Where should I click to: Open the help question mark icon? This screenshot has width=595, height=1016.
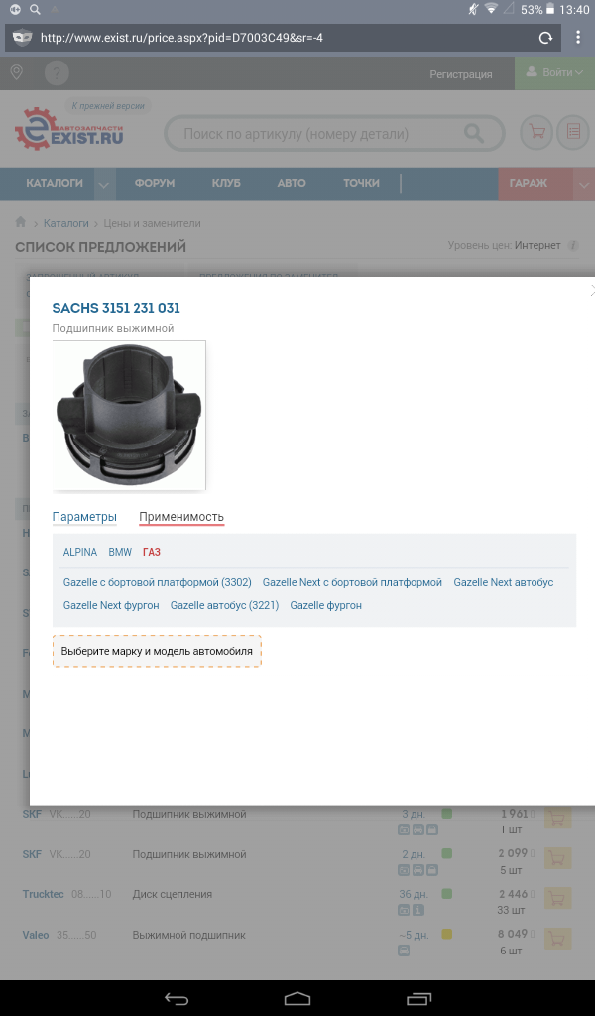[x=57, y=72]
